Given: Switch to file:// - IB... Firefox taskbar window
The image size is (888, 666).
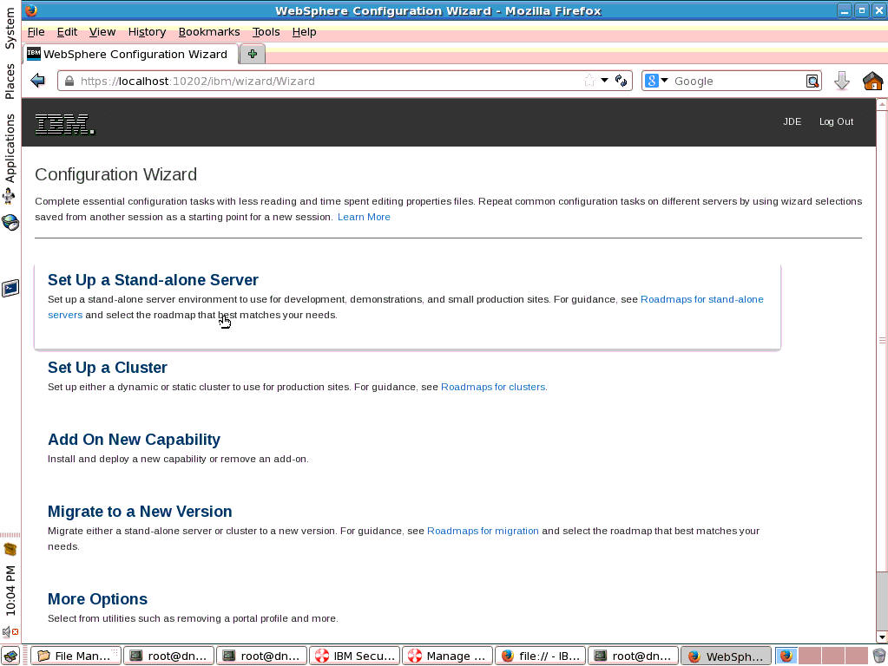Looking at the screenshot, I should click(540, 656).
